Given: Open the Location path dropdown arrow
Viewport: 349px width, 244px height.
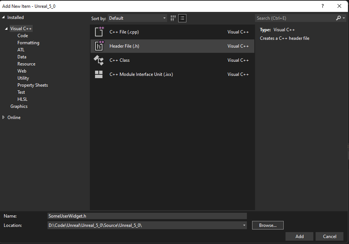Looking at the screenshot, I should (x=244, y=225).
